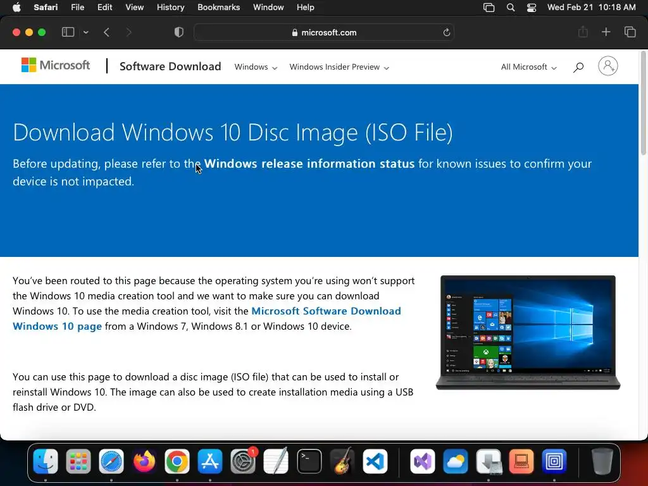
Task: Open Microsoft Software Download Windows 10 page link
Action: 207,319
